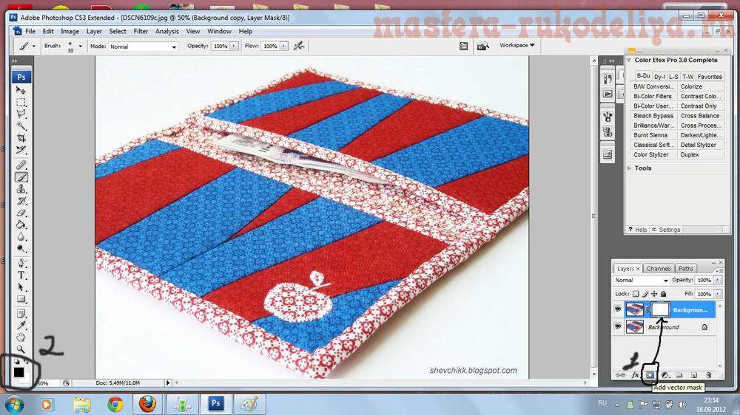Viewport: 740px width, 415px height.
Task: Select the Eraser tool
Action: click(21, 213)
